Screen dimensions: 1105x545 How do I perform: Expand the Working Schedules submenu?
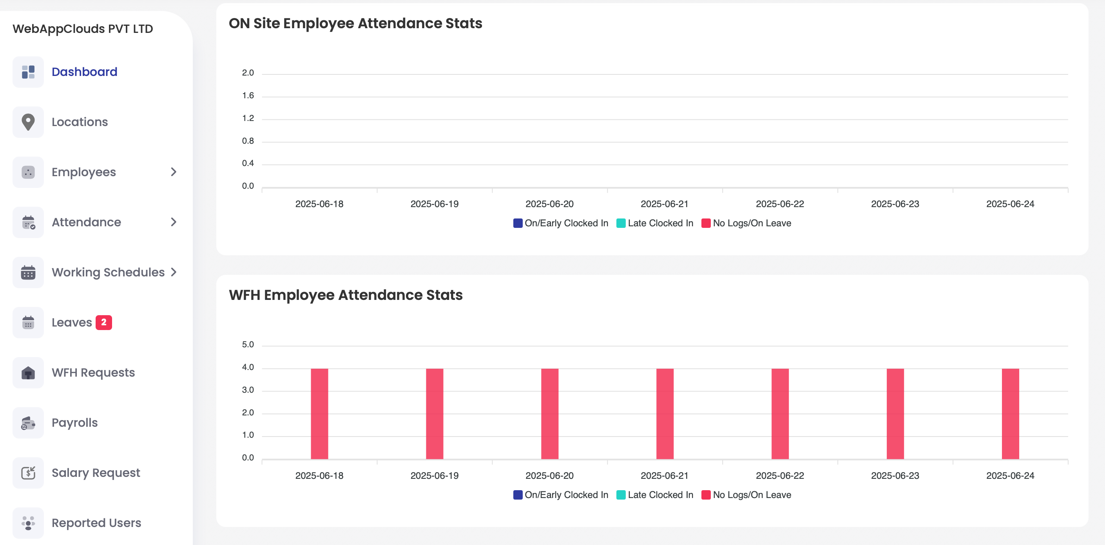coord(173,272)
